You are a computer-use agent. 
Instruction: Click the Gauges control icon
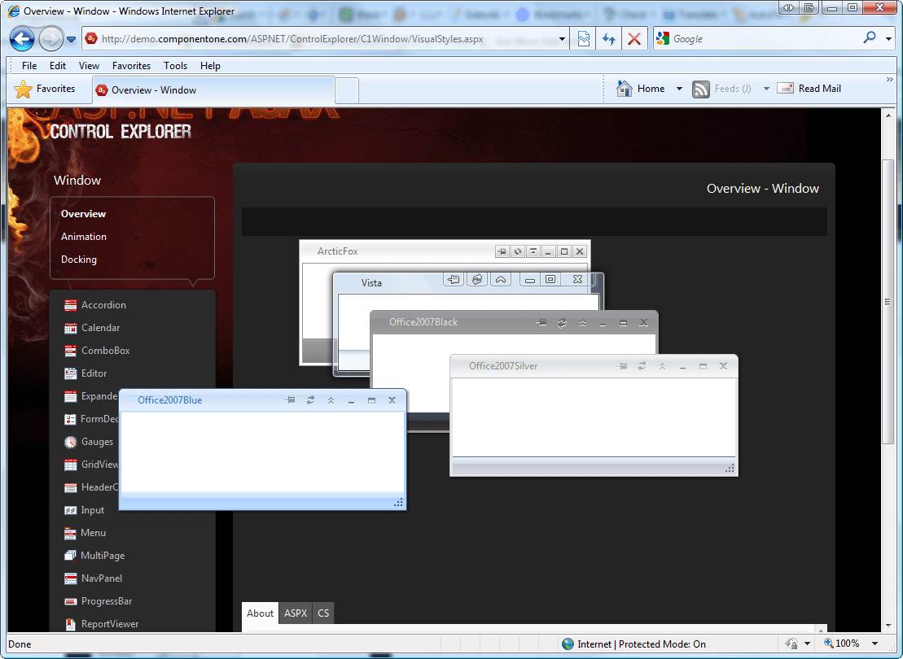tap(70, 442)
